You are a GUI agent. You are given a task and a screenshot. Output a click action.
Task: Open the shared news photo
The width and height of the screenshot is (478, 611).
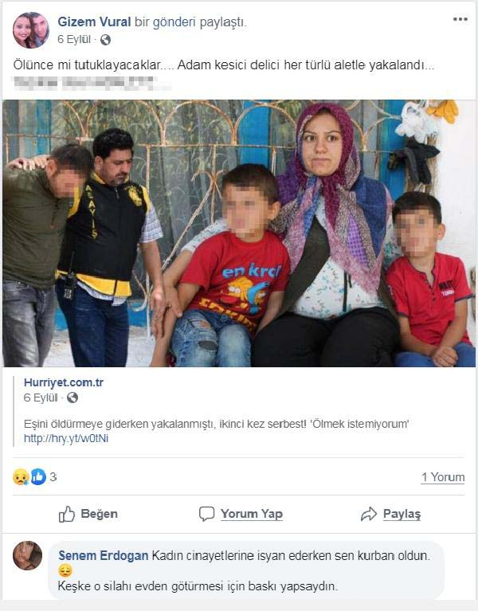(x=239, y=233)
